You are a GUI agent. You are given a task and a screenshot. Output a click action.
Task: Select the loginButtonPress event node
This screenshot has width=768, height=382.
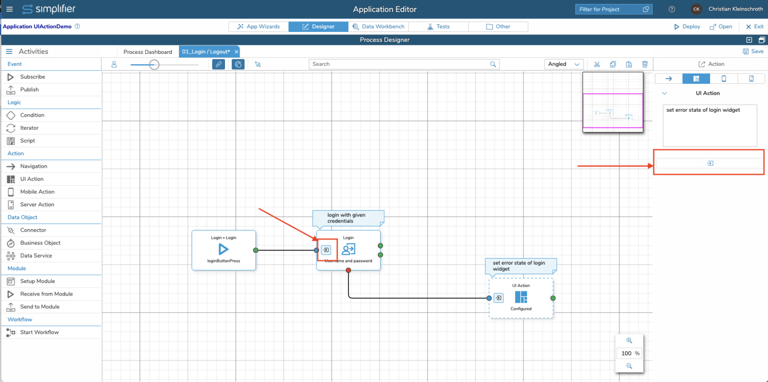[x=223, y=250]
